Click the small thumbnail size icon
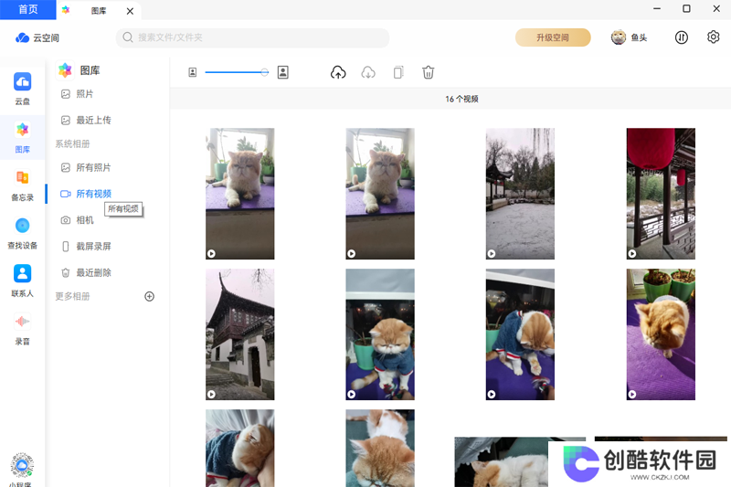Screen dimensions: 731x487 tap(193, 72)
